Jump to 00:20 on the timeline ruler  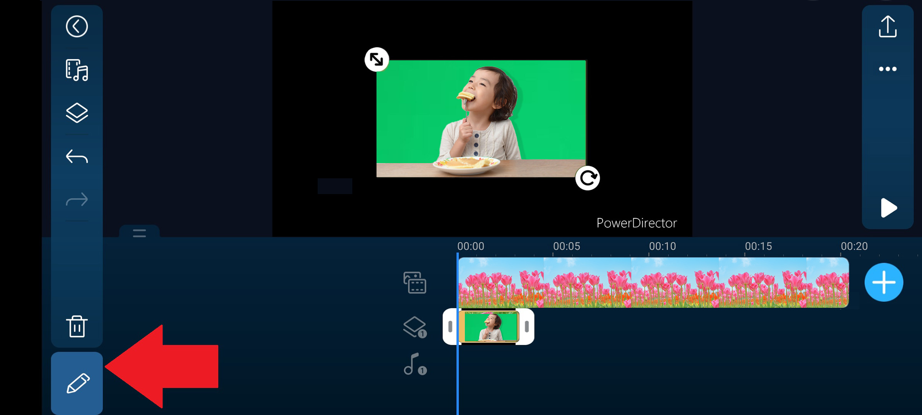854,246
